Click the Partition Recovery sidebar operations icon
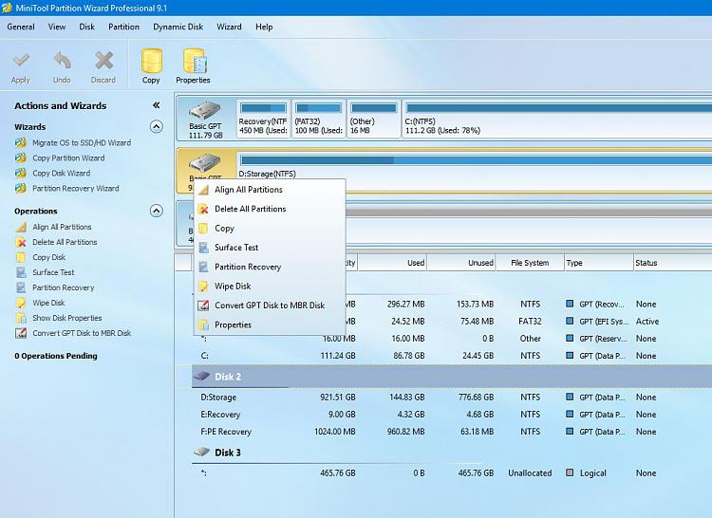712x518 pixels. [x=21, y=287]
